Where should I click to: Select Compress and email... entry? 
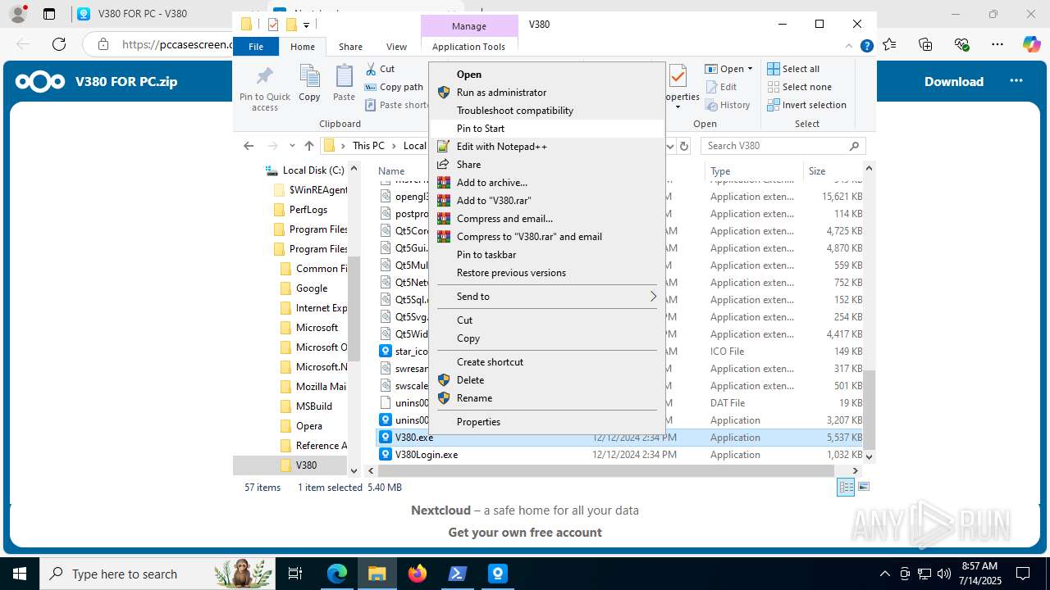click(x=546, y=219)
